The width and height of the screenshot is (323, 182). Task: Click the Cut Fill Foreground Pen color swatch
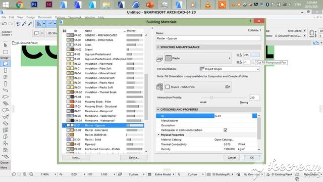(256, 55)
